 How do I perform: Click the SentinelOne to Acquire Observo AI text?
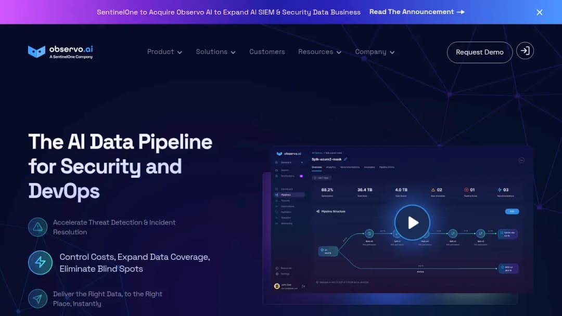228,12
